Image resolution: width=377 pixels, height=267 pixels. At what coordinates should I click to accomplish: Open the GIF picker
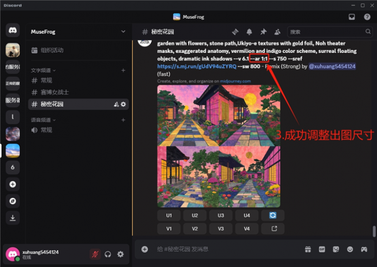tap(322, 249)
